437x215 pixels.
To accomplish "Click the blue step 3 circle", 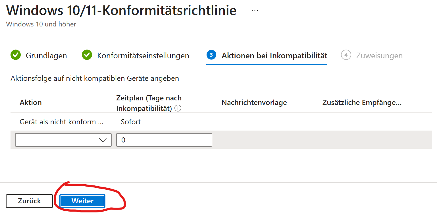I will (x=211, y=55).
